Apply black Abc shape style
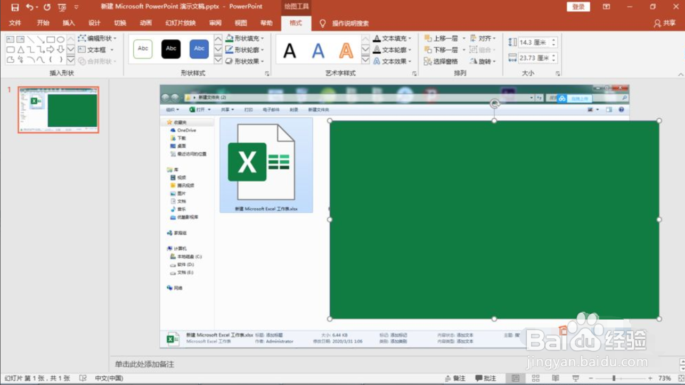685x385 pixels. [171, 48]
